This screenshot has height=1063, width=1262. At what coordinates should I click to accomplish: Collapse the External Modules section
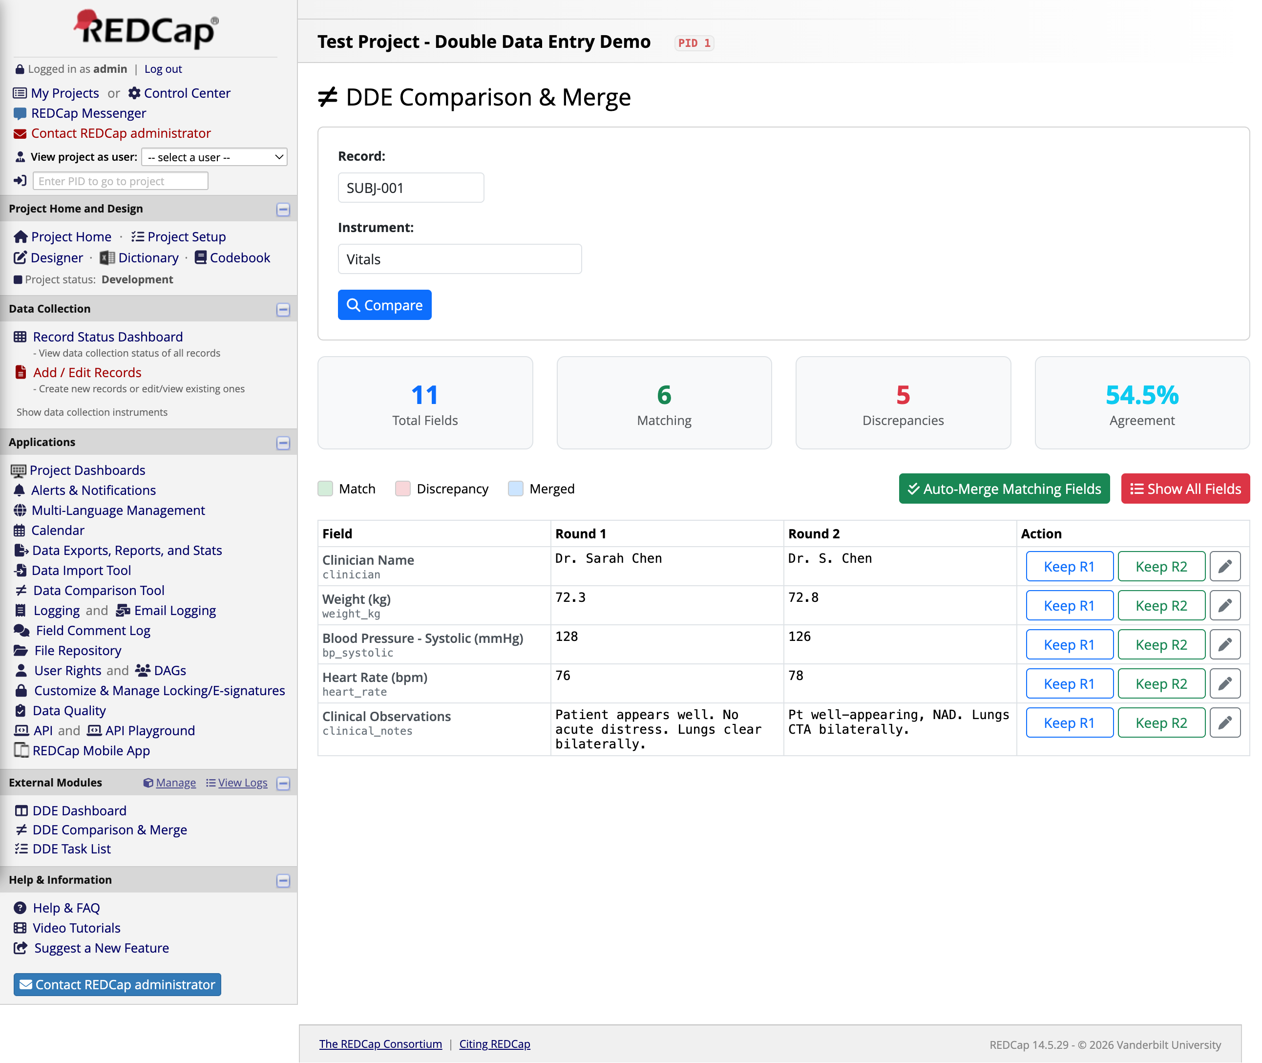click(283, 784)
